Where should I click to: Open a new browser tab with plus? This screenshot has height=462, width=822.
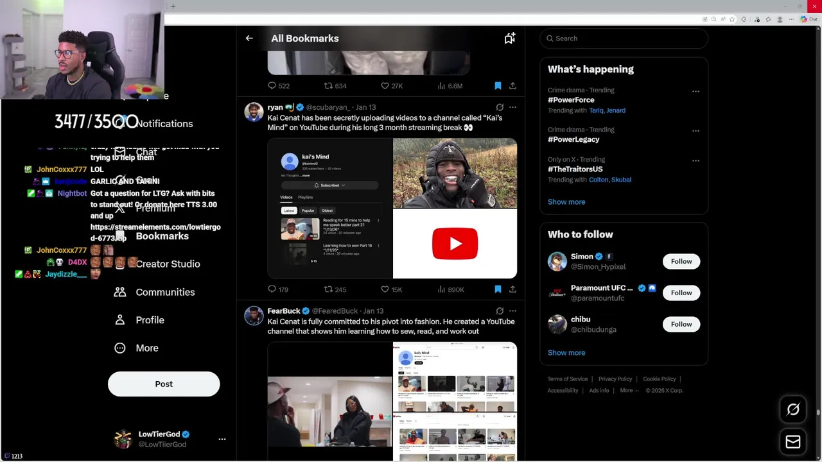[x=173, y=6]
